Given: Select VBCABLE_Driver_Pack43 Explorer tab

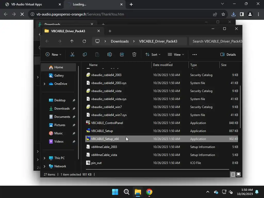Looking at the screenshot, I should (72, 31).
